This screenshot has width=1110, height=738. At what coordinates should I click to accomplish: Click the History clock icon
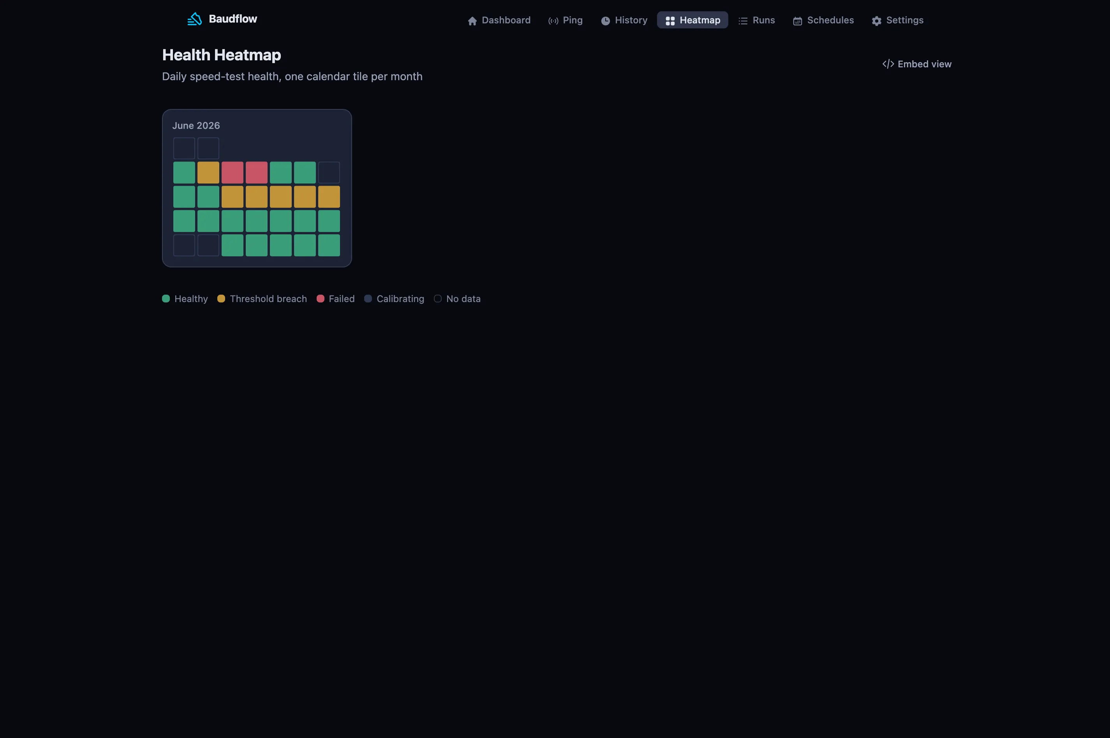pos(606,21)
